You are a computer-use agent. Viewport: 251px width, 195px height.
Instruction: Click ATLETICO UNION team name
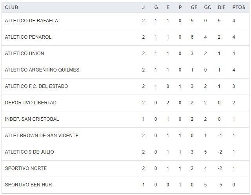pos(24,54)
